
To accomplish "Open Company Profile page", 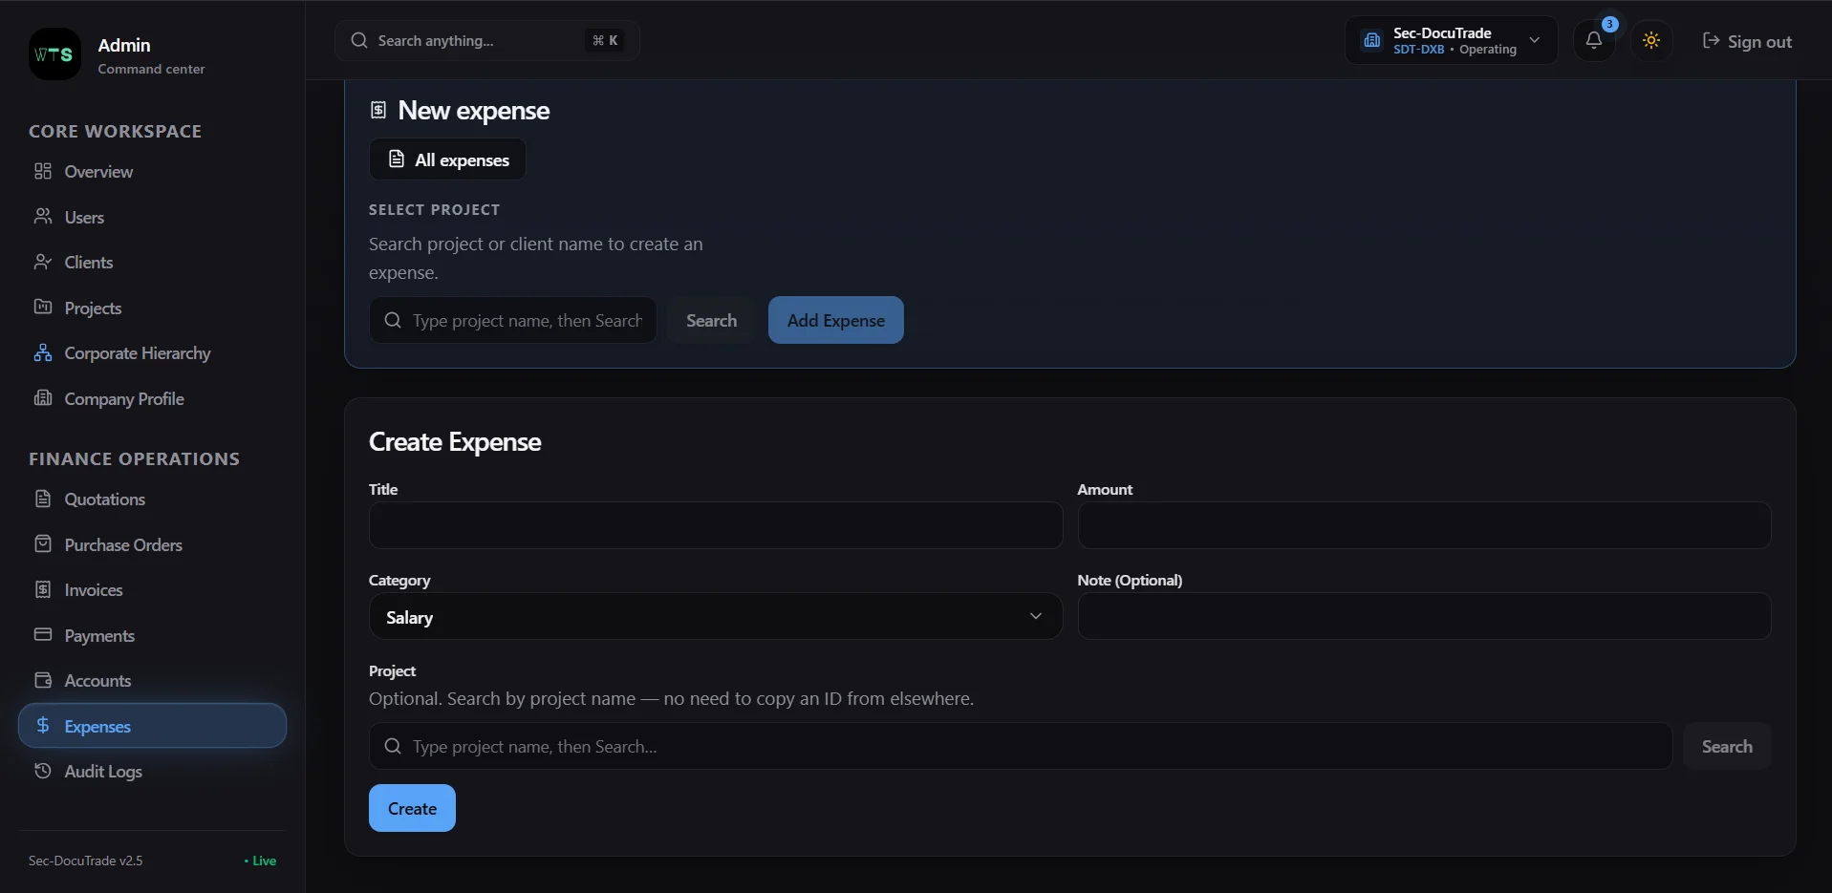I will click(x=152, y=398).
